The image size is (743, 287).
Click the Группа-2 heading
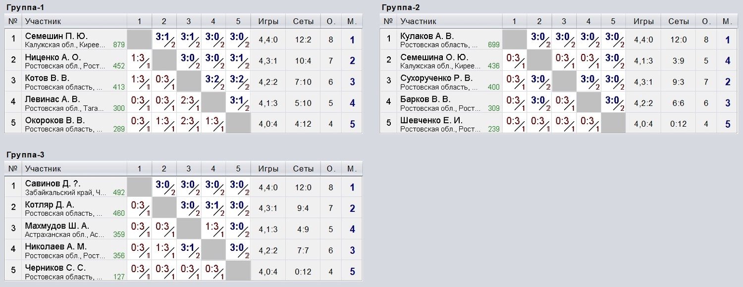point(401,7)
